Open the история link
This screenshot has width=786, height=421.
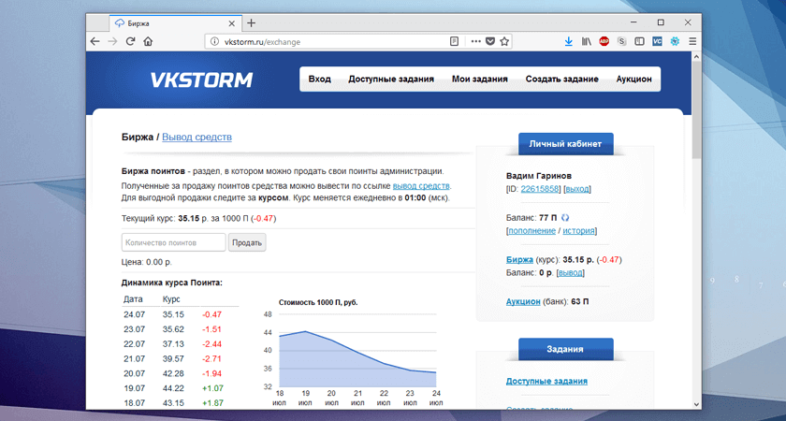[578, 231]
